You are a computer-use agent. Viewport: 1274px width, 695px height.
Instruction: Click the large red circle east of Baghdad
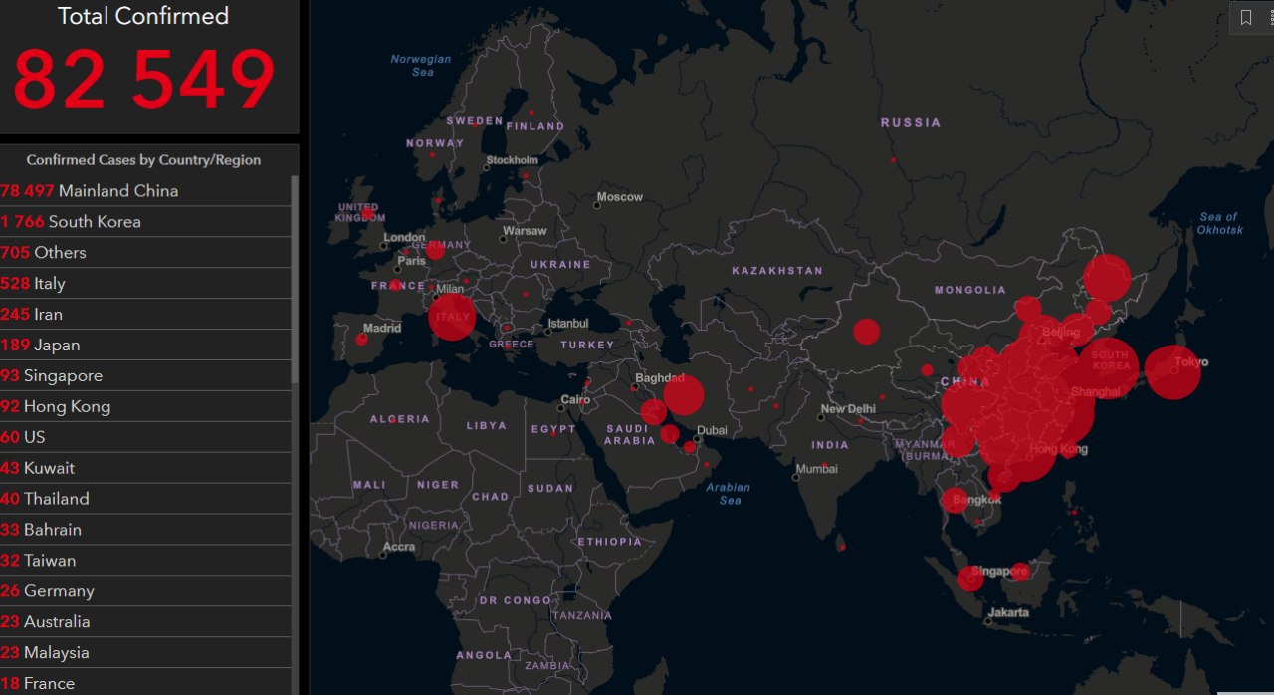684,395
